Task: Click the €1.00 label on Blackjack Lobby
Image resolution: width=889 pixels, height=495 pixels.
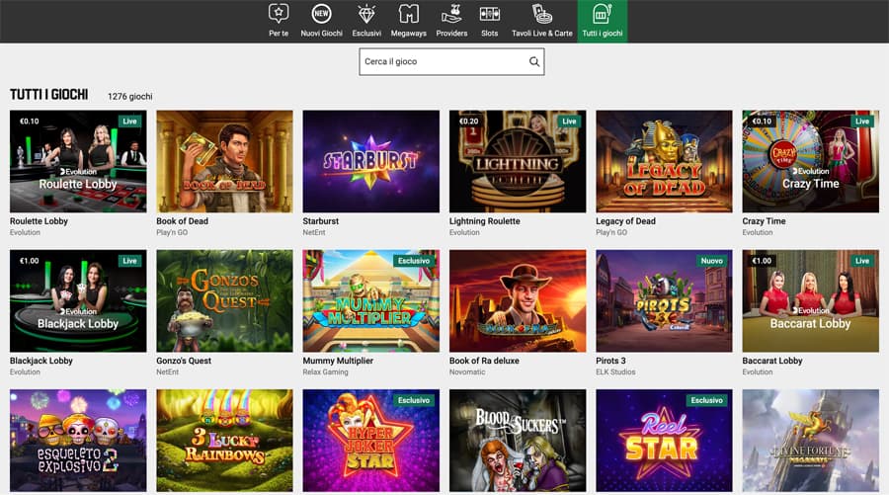Action: point(29,261)
